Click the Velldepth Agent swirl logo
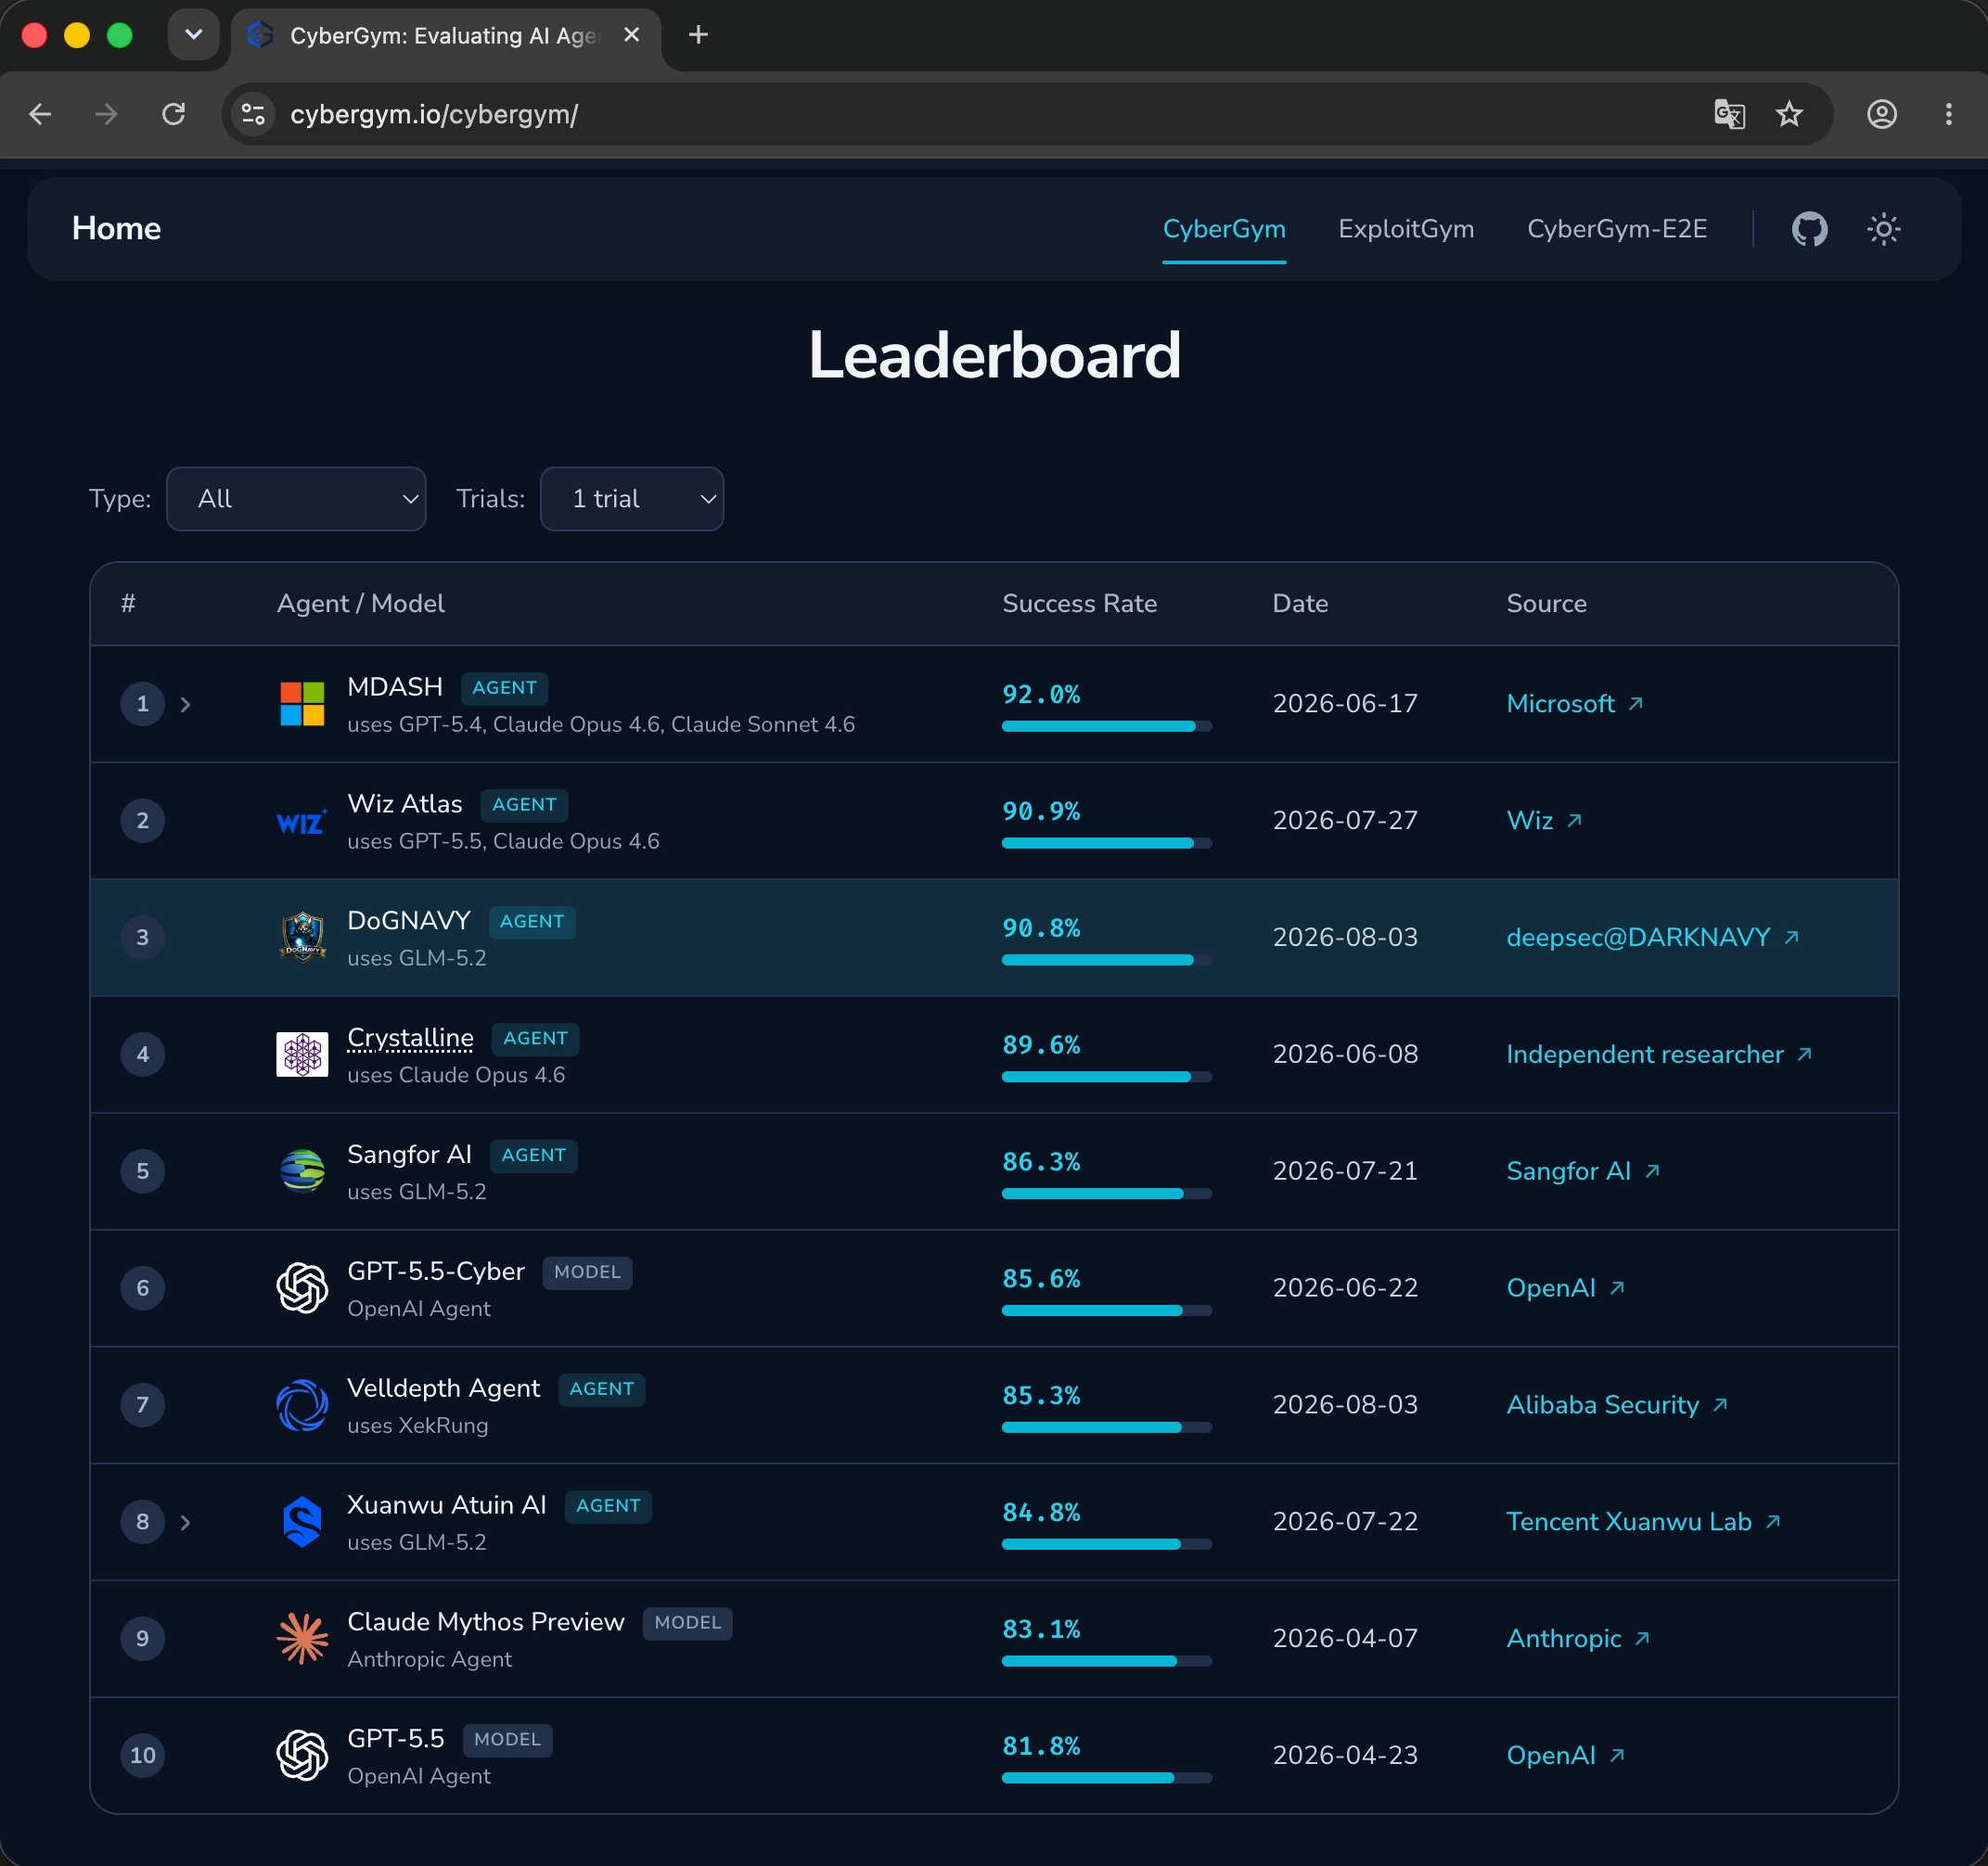 click(302, 1405)
